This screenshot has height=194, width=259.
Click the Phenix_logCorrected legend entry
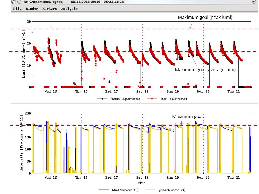pyautogui.click(x=119, y=99)
